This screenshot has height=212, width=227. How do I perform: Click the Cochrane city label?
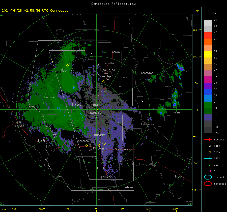pos(82,141)
